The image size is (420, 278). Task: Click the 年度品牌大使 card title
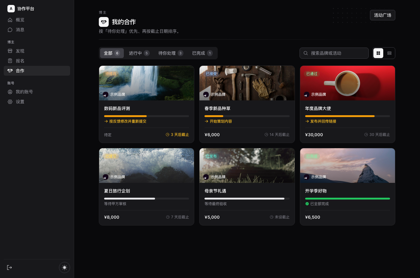(x=318, y=108)
